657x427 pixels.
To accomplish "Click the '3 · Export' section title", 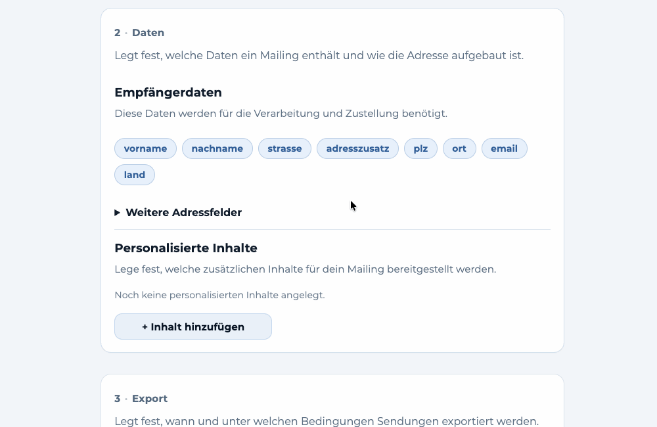I will coord(141,399).
